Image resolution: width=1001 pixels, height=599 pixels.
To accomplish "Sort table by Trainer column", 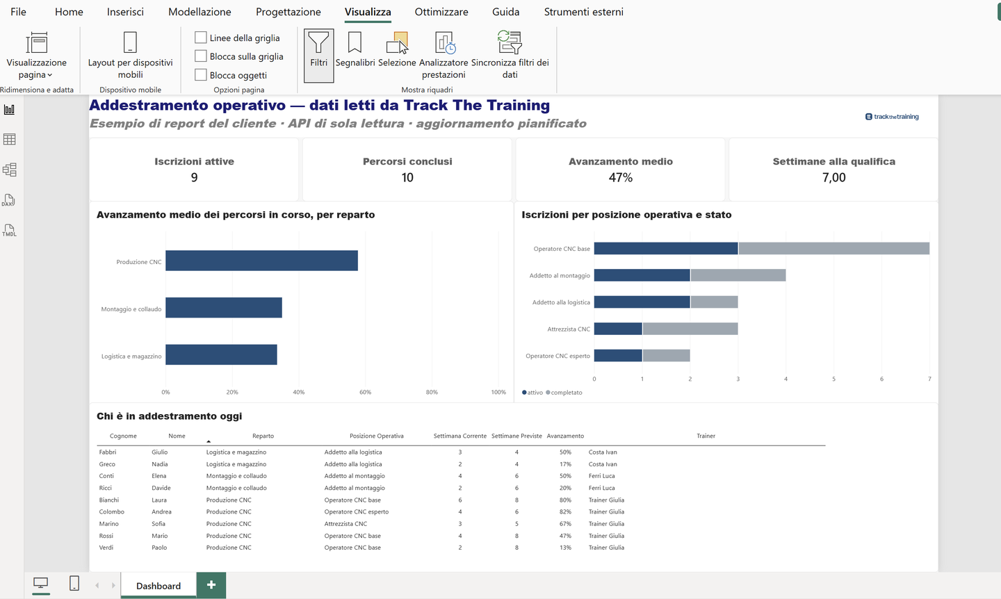I will point(706,436).
